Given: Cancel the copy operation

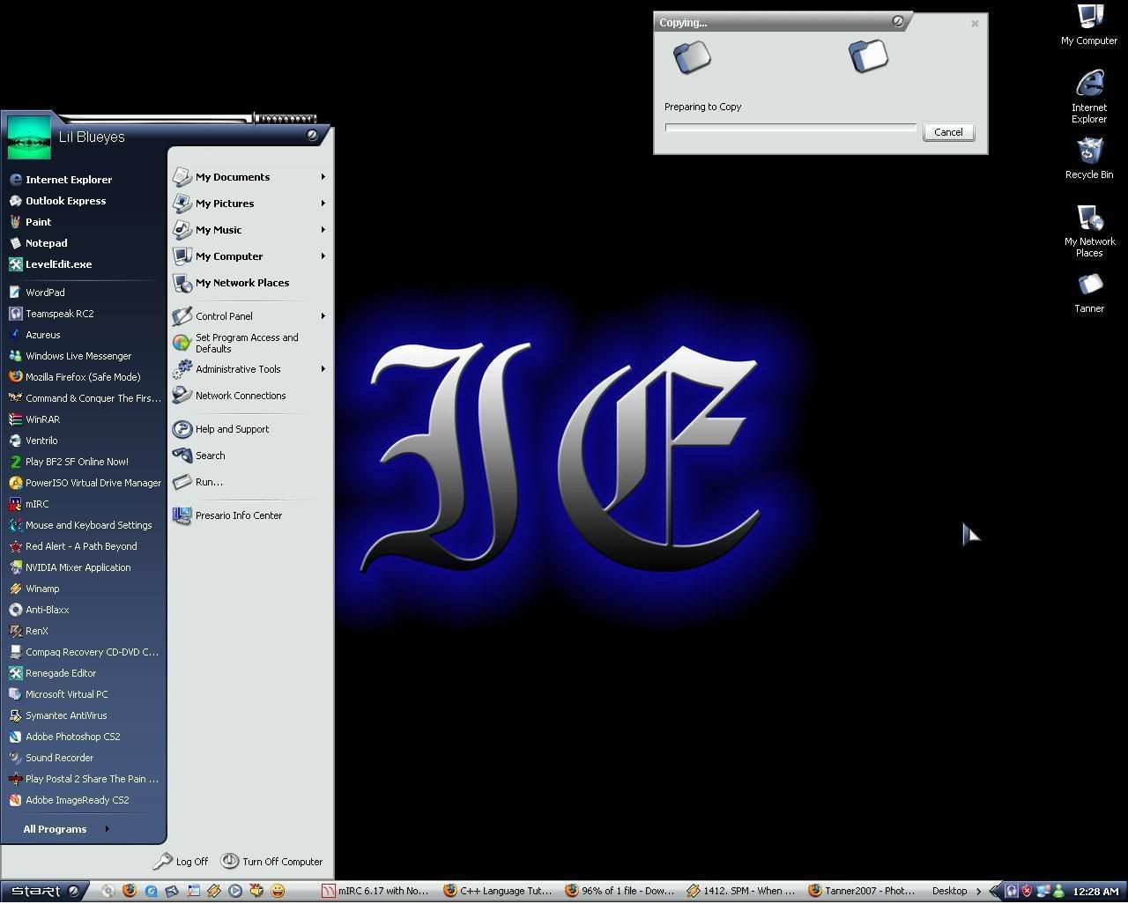Looking at the screenshot, I should pyautogui.click(x=948, y=132).
